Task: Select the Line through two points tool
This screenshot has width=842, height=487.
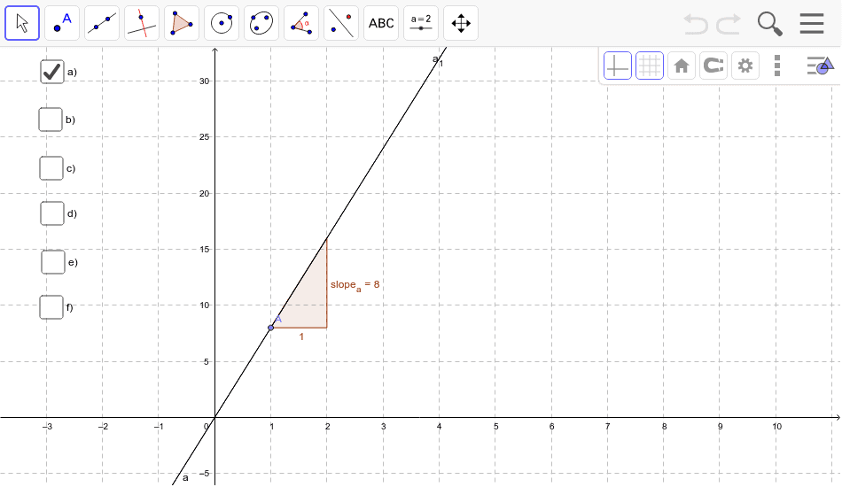Action: [102, 23]
